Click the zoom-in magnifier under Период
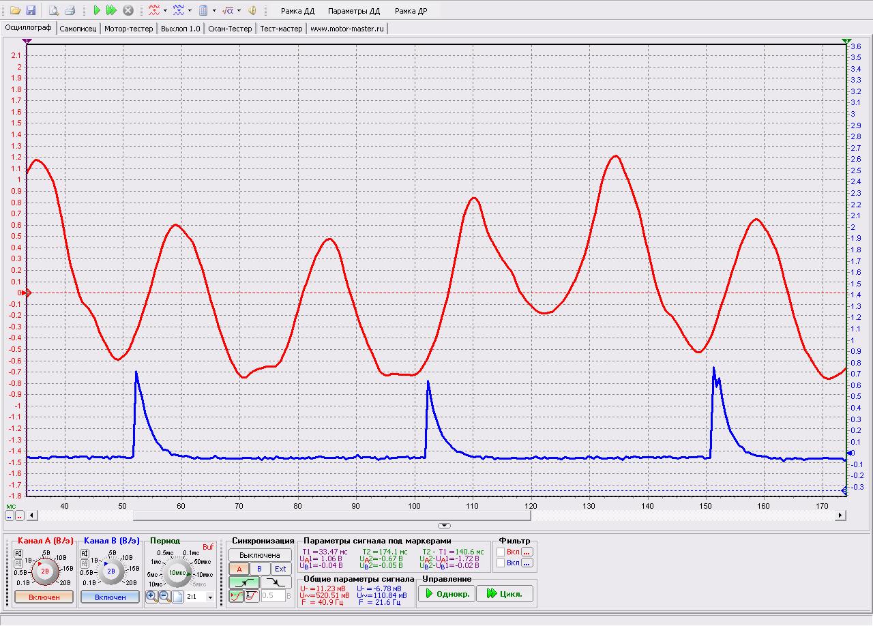 pyautogui.click(x=151, y=597)
